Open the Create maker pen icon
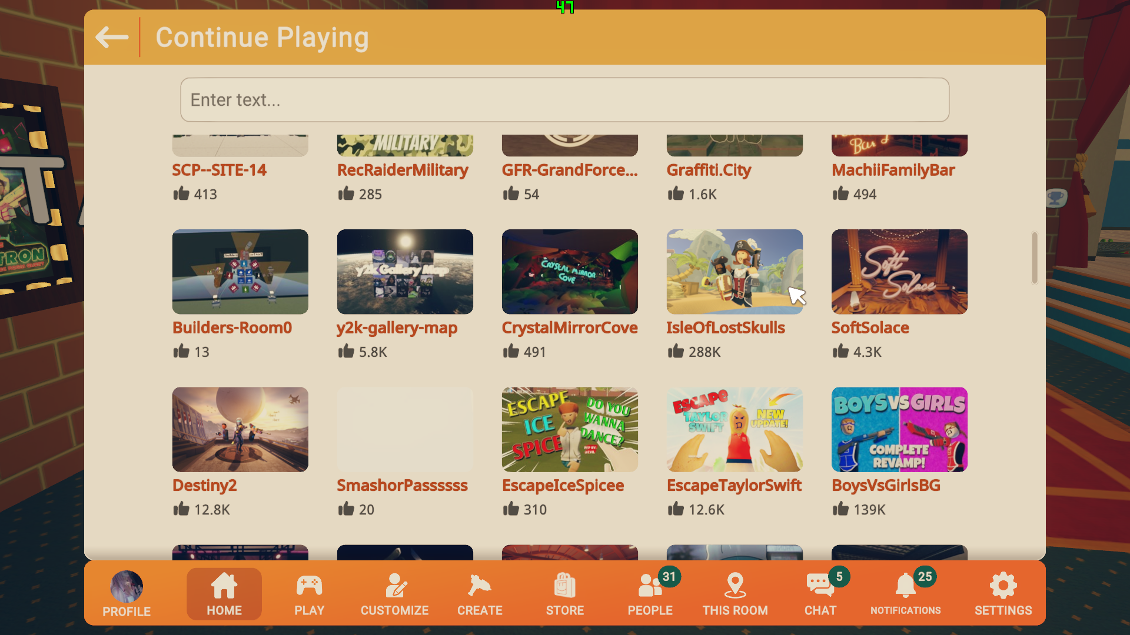 (480, 586)
